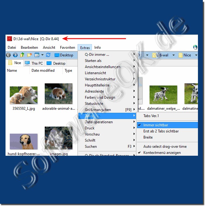The height and width of the screenshot is (206, 205).
Task: Expand view mode dropdown arrow
Action: (42, 55)
